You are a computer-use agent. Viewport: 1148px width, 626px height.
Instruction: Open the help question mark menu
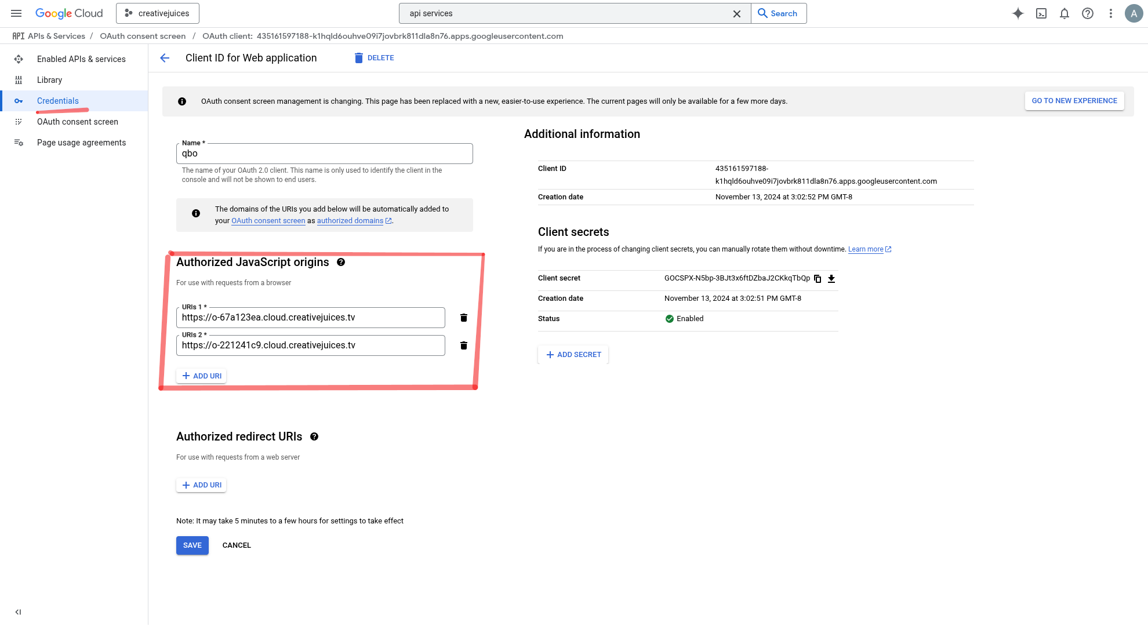pyautogui.click(x=1088, y=13)
